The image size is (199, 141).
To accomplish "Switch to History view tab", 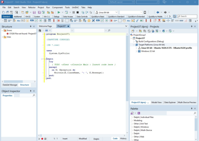I will [x=123, y=139].
